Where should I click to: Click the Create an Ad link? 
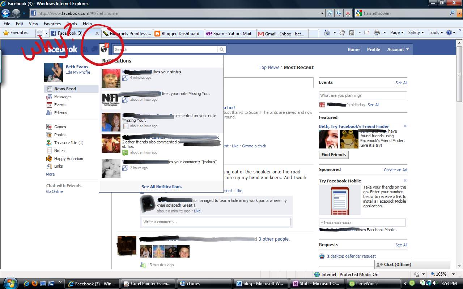point(395,170)
